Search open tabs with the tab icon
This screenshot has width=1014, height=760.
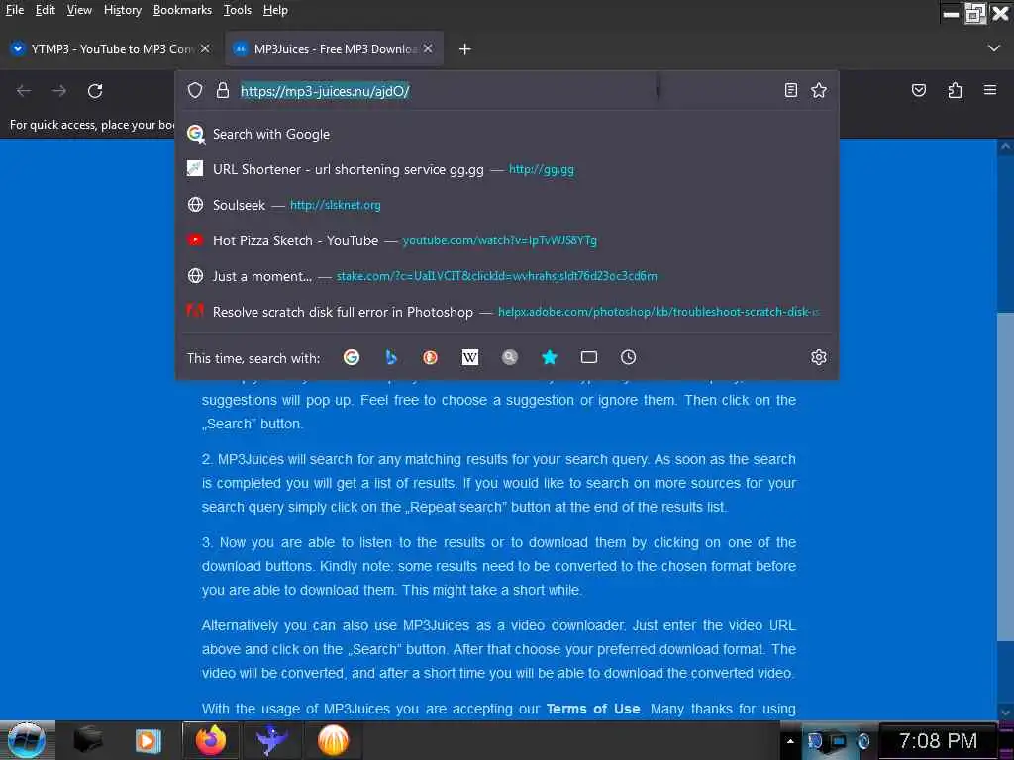coord(589,357)
